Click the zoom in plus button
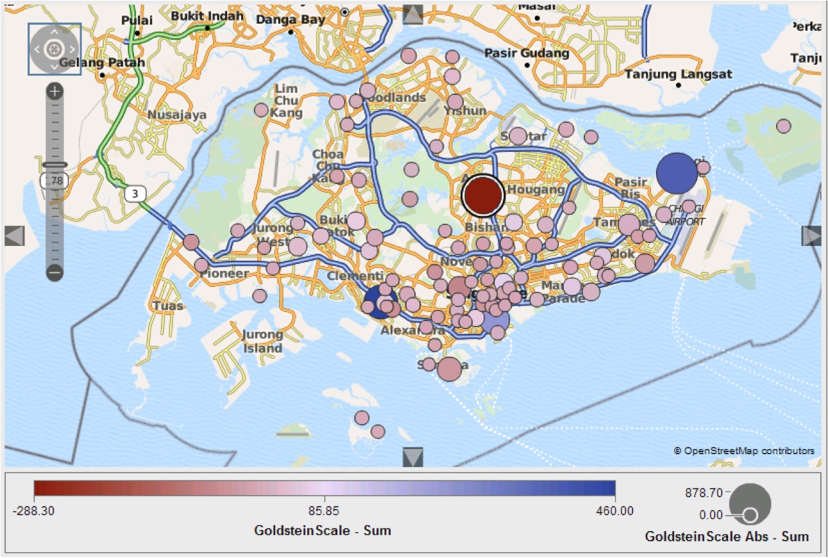 55,92
